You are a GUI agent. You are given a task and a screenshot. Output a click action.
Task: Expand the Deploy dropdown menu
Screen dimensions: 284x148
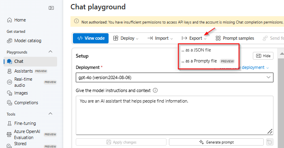pos(126,38)
